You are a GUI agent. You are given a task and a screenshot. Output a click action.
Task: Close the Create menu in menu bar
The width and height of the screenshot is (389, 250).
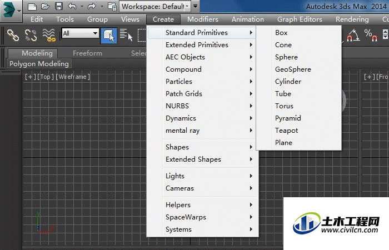163,19
